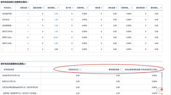The image size is (171, 95).
Task: Sort the 客户数 column via its arrows
Action: pyautogui.click(x=72, y=8)
